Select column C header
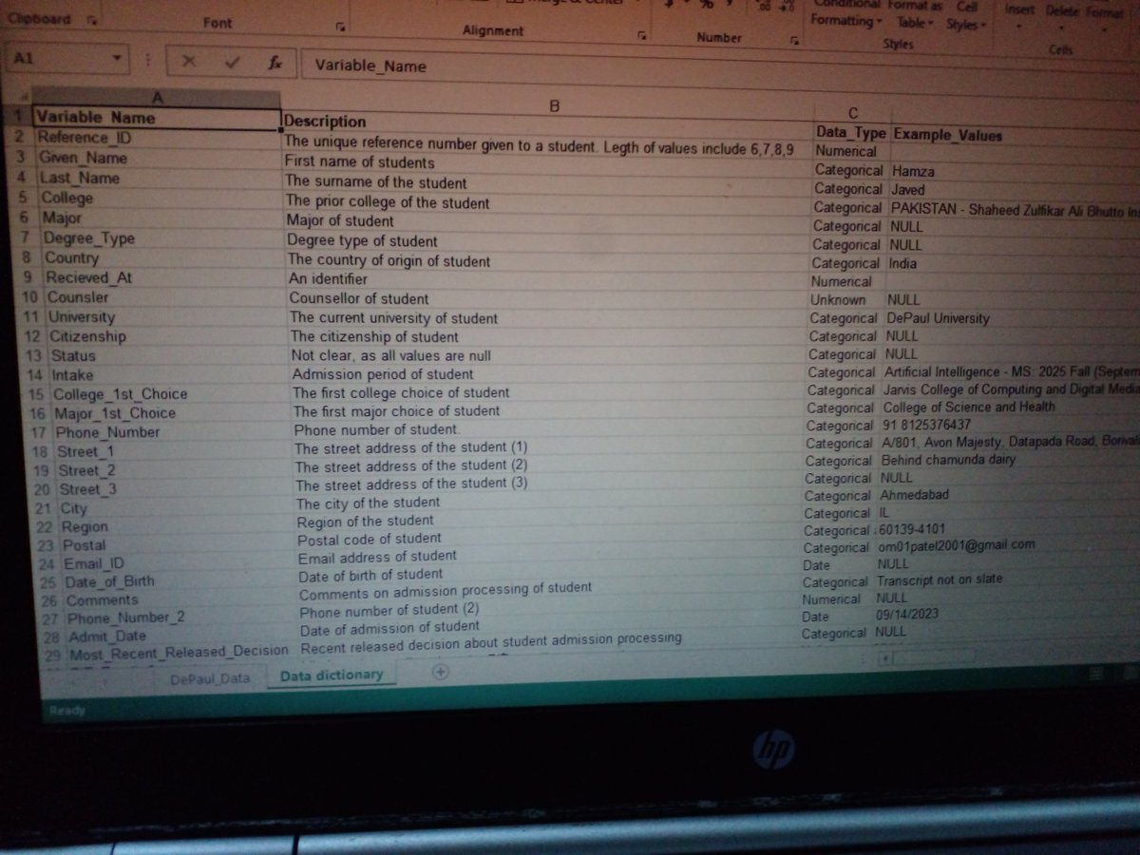Image resolution: width=1140 pixels, height=855 pixels. [852, 113]
